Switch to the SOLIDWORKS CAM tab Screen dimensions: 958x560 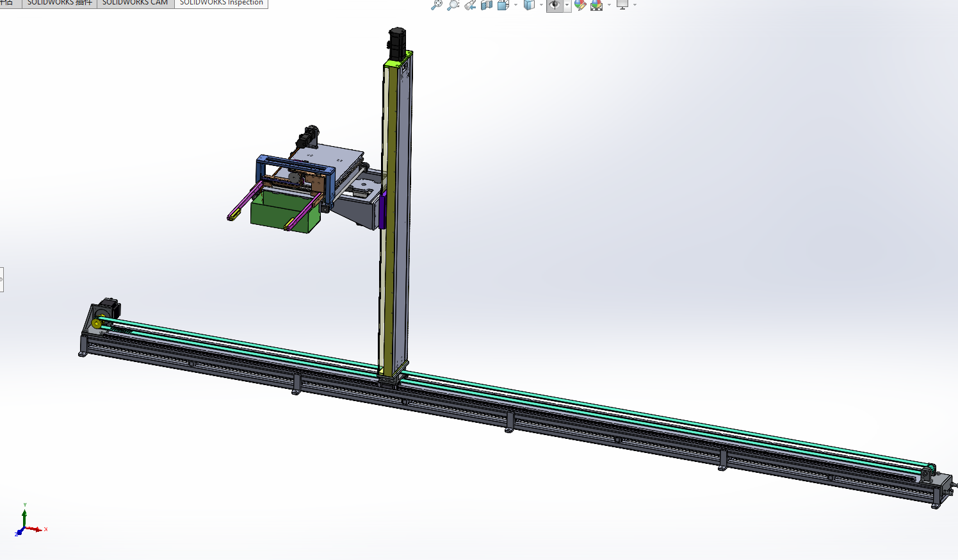click(x=135, y=3)
